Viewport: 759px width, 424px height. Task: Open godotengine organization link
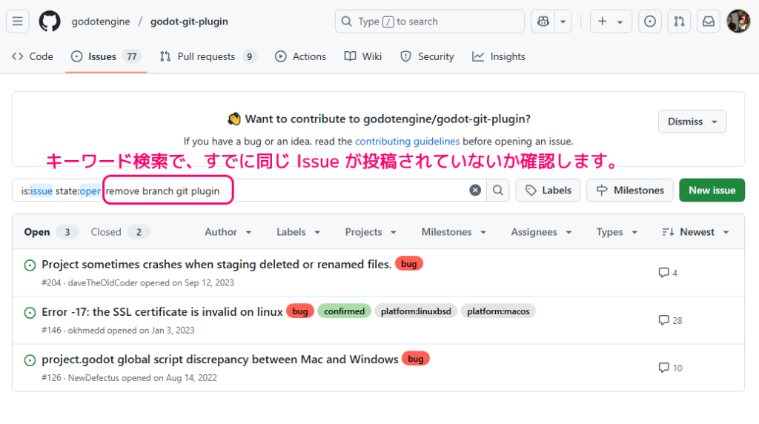101,21
